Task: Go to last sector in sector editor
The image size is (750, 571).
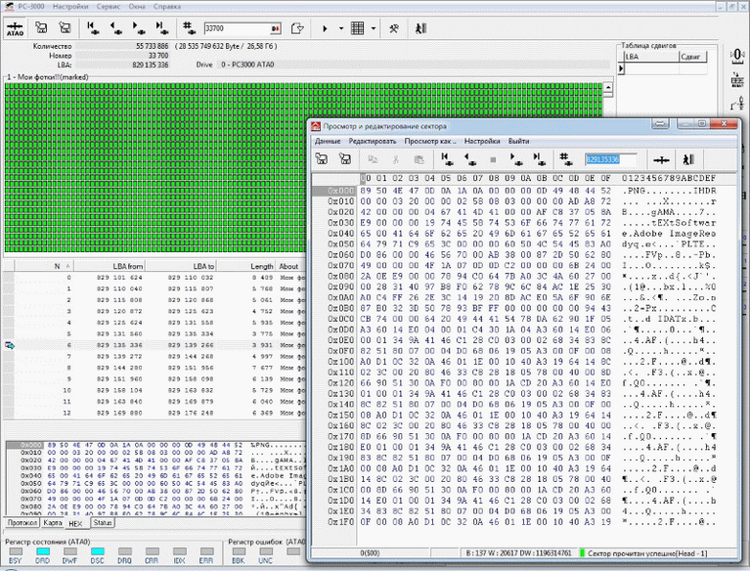Action: point(539,158)
